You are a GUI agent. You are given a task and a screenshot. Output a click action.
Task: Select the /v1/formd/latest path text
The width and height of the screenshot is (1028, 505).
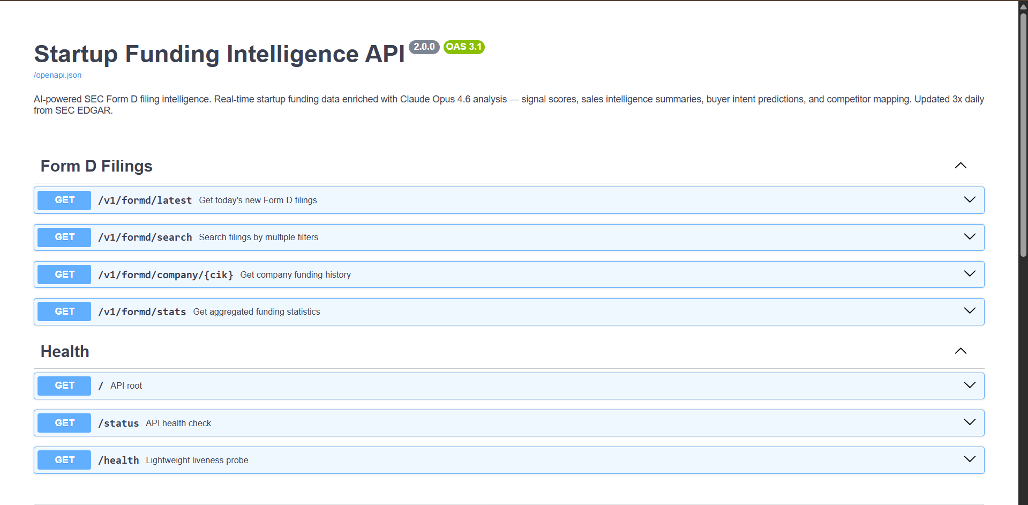click(145, 200)
